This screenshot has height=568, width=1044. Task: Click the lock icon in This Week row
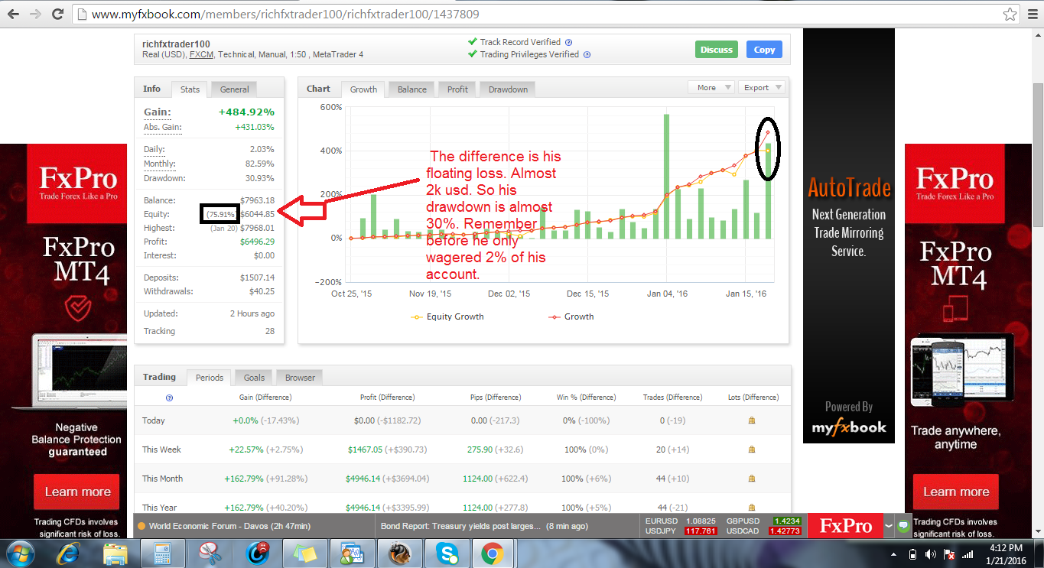(751, 450)
